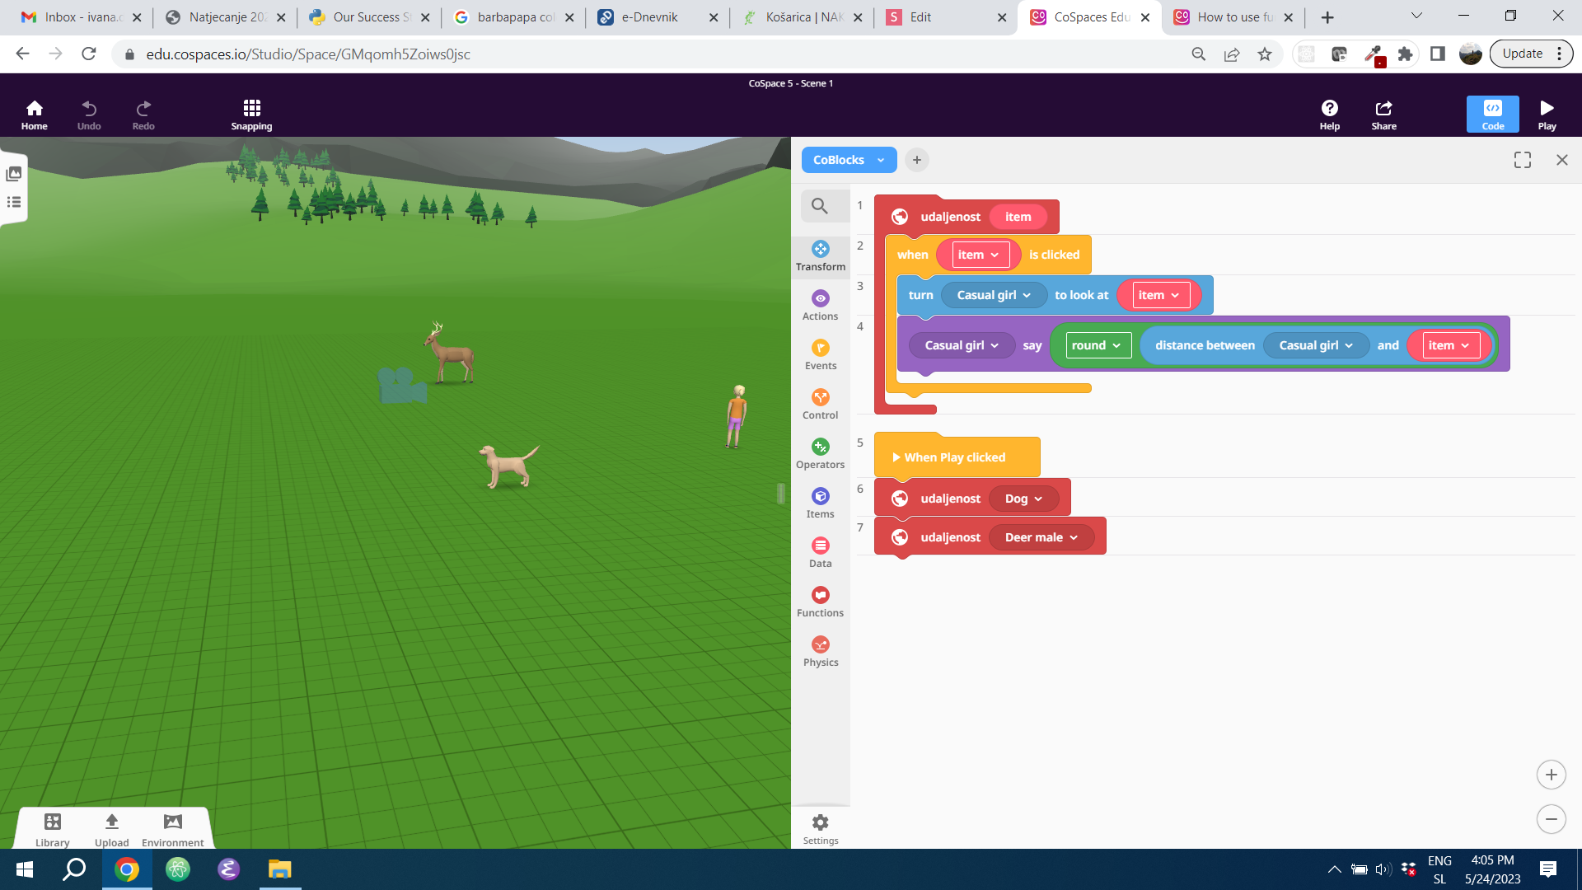The height and width of the screenshot is (890, 1582).
Task: Open the Transform blocks category
Action: click(x=820, y=255)
